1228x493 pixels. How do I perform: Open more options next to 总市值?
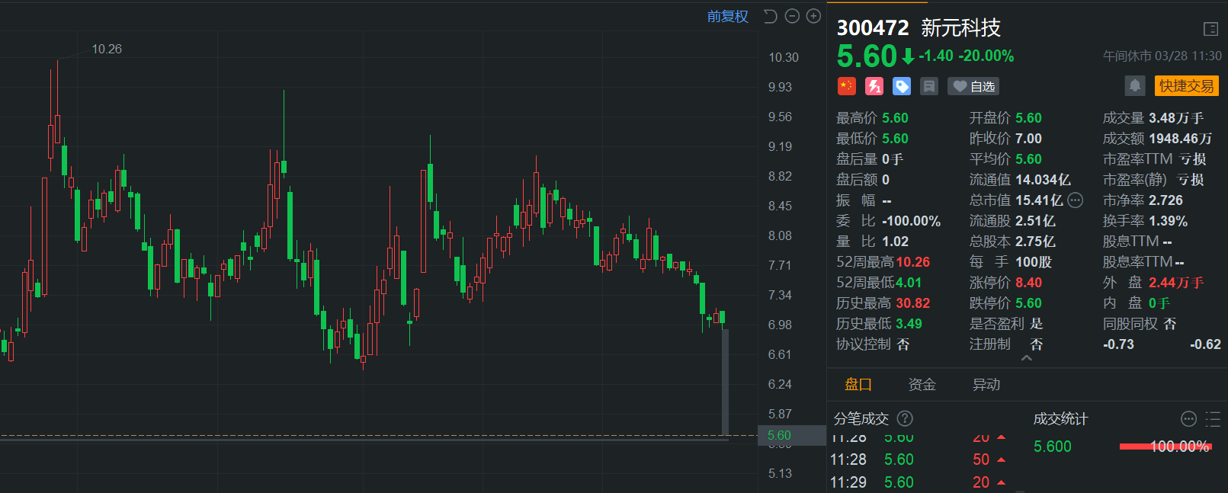[1076, 200]
